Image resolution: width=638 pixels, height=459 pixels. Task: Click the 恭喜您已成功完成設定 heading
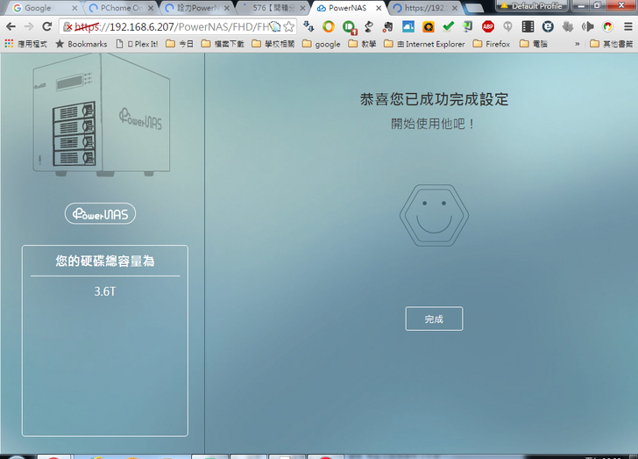[x=434, y=99]
